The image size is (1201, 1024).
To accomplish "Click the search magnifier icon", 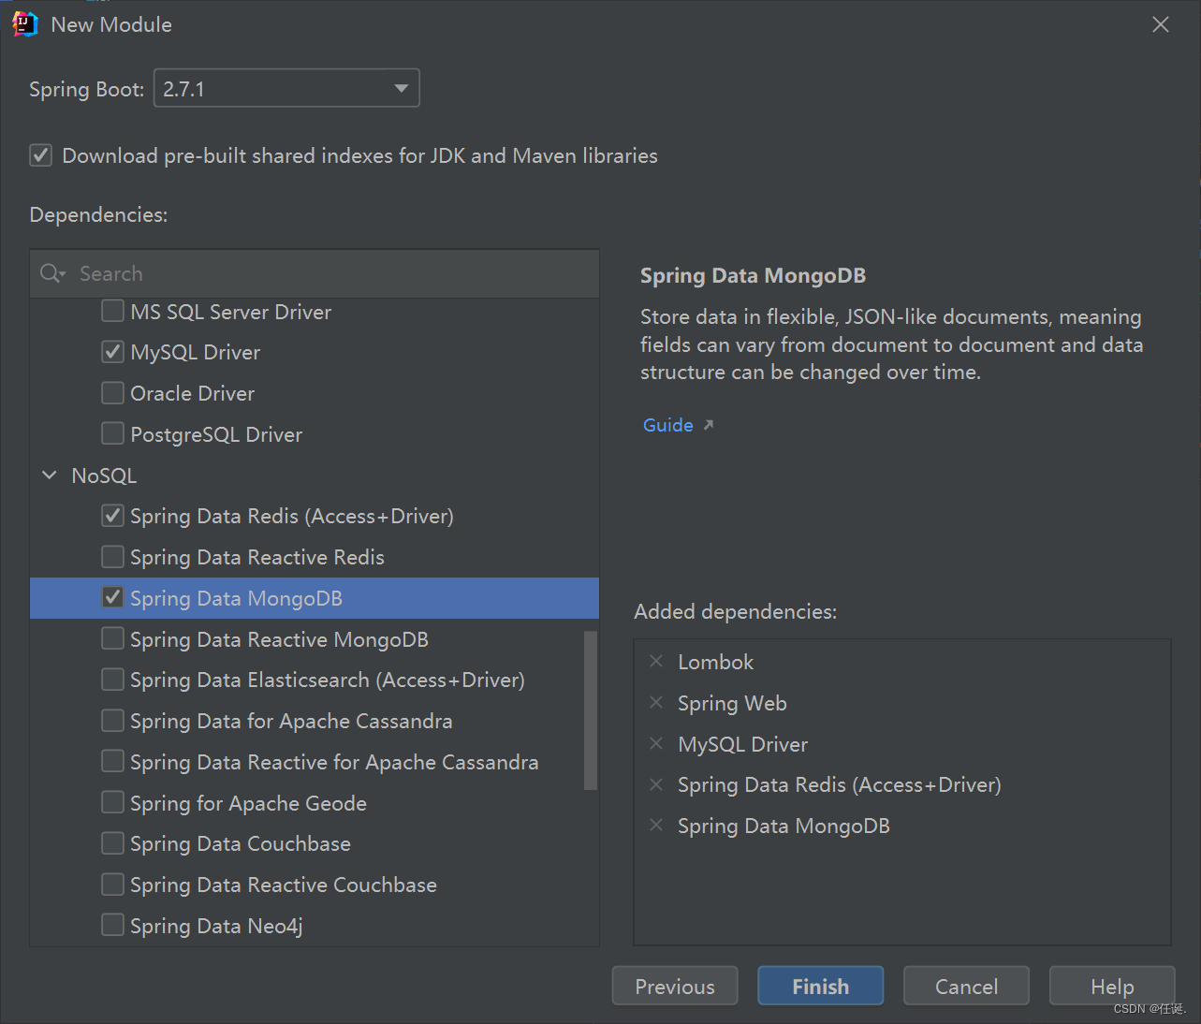I will click(51, 273).
